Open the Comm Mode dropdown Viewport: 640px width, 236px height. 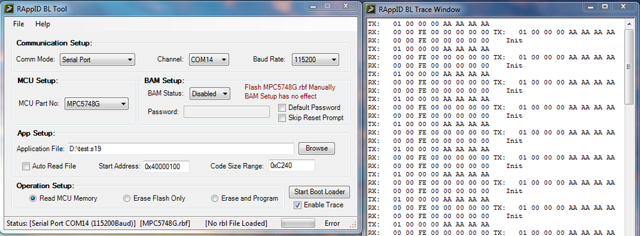97,59
